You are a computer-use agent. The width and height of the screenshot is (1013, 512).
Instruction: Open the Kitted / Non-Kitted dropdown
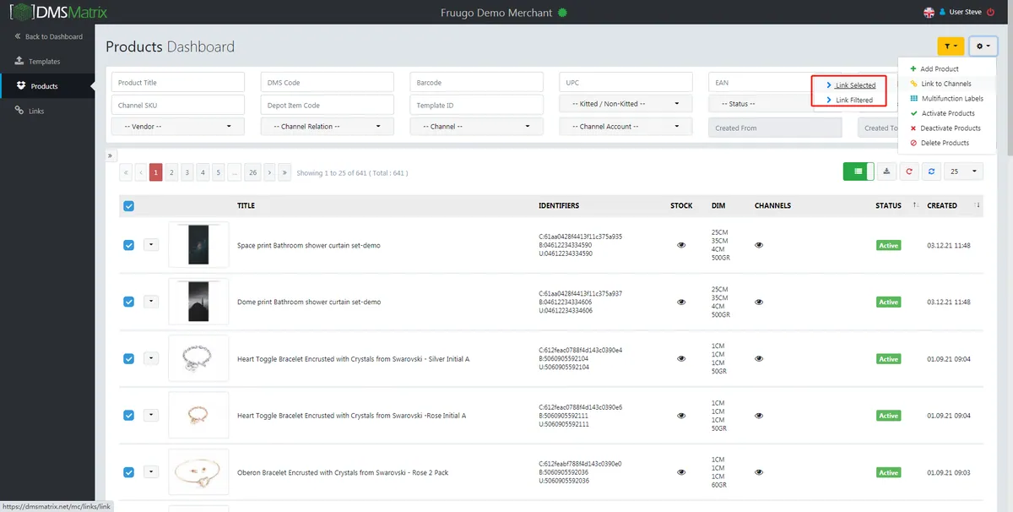(626, 104)
